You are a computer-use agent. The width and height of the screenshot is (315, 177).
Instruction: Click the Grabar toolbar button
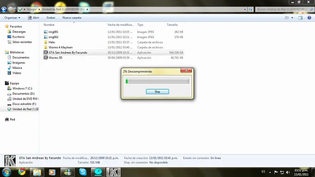pos(51,18)
